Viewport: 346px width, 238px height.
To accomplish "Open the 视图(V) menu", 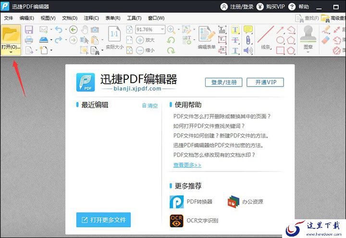I will click(48, 18).
